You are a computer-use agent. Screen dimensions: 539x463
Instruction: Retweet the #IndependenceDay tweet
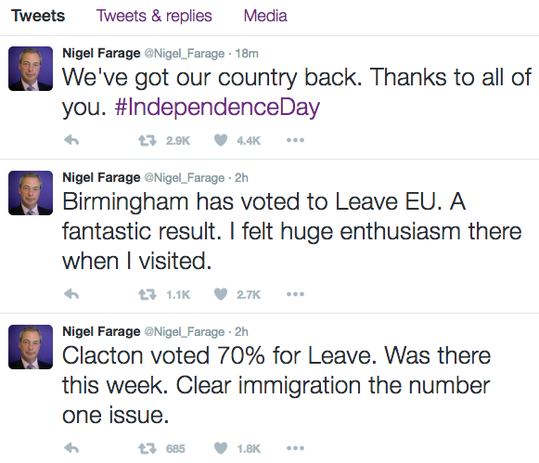[x=148, y=140]
